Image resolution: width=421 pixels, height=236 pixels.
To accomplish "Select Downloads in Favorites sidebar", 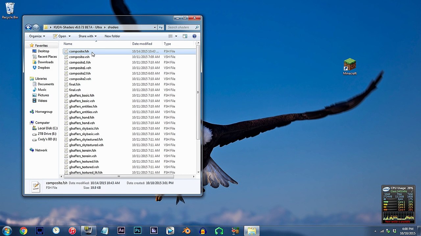I will coord(45,62).
